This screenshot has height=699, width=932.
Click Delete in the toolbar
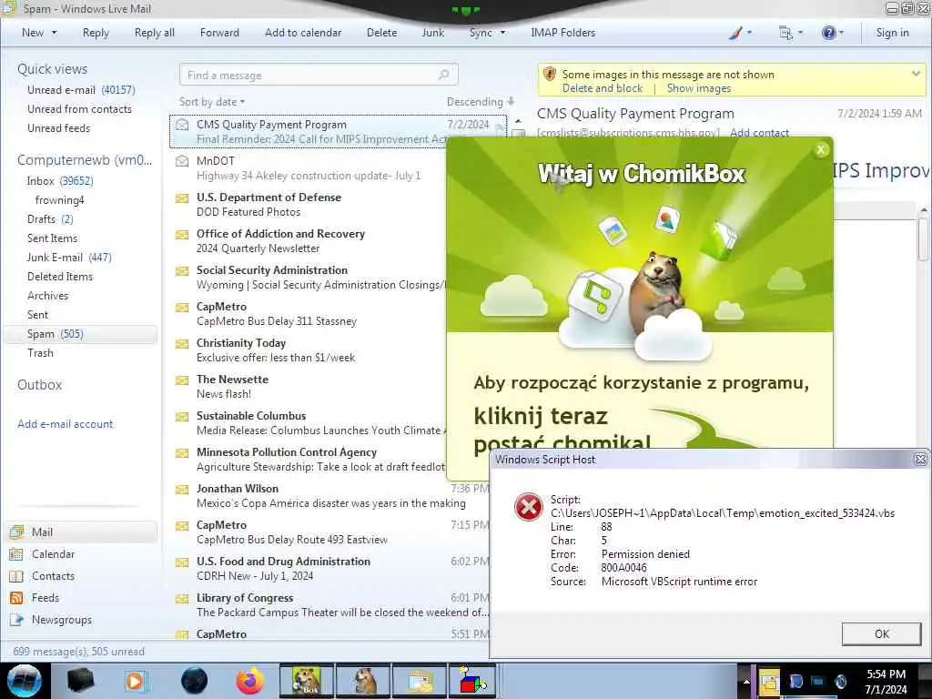tap(381, 33)
